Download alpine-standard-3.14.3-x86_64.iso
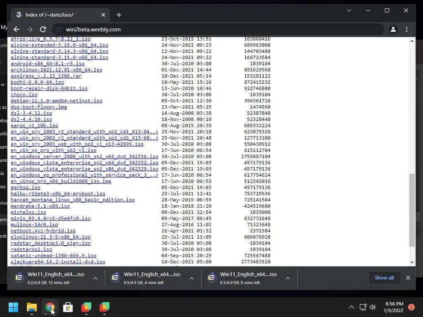 [x=59, y=51]
